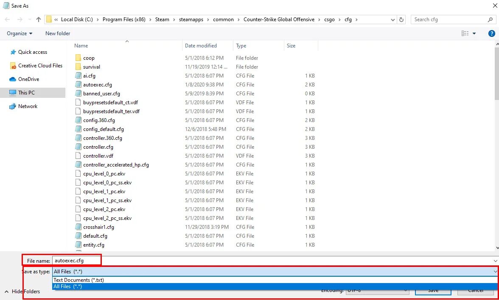Select config_default.cfg file name
The width and height of the screenshot is (499, 300).
tap(104, 129)
